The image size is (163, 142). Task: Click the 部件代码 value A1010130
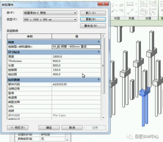tap(76, 84)
